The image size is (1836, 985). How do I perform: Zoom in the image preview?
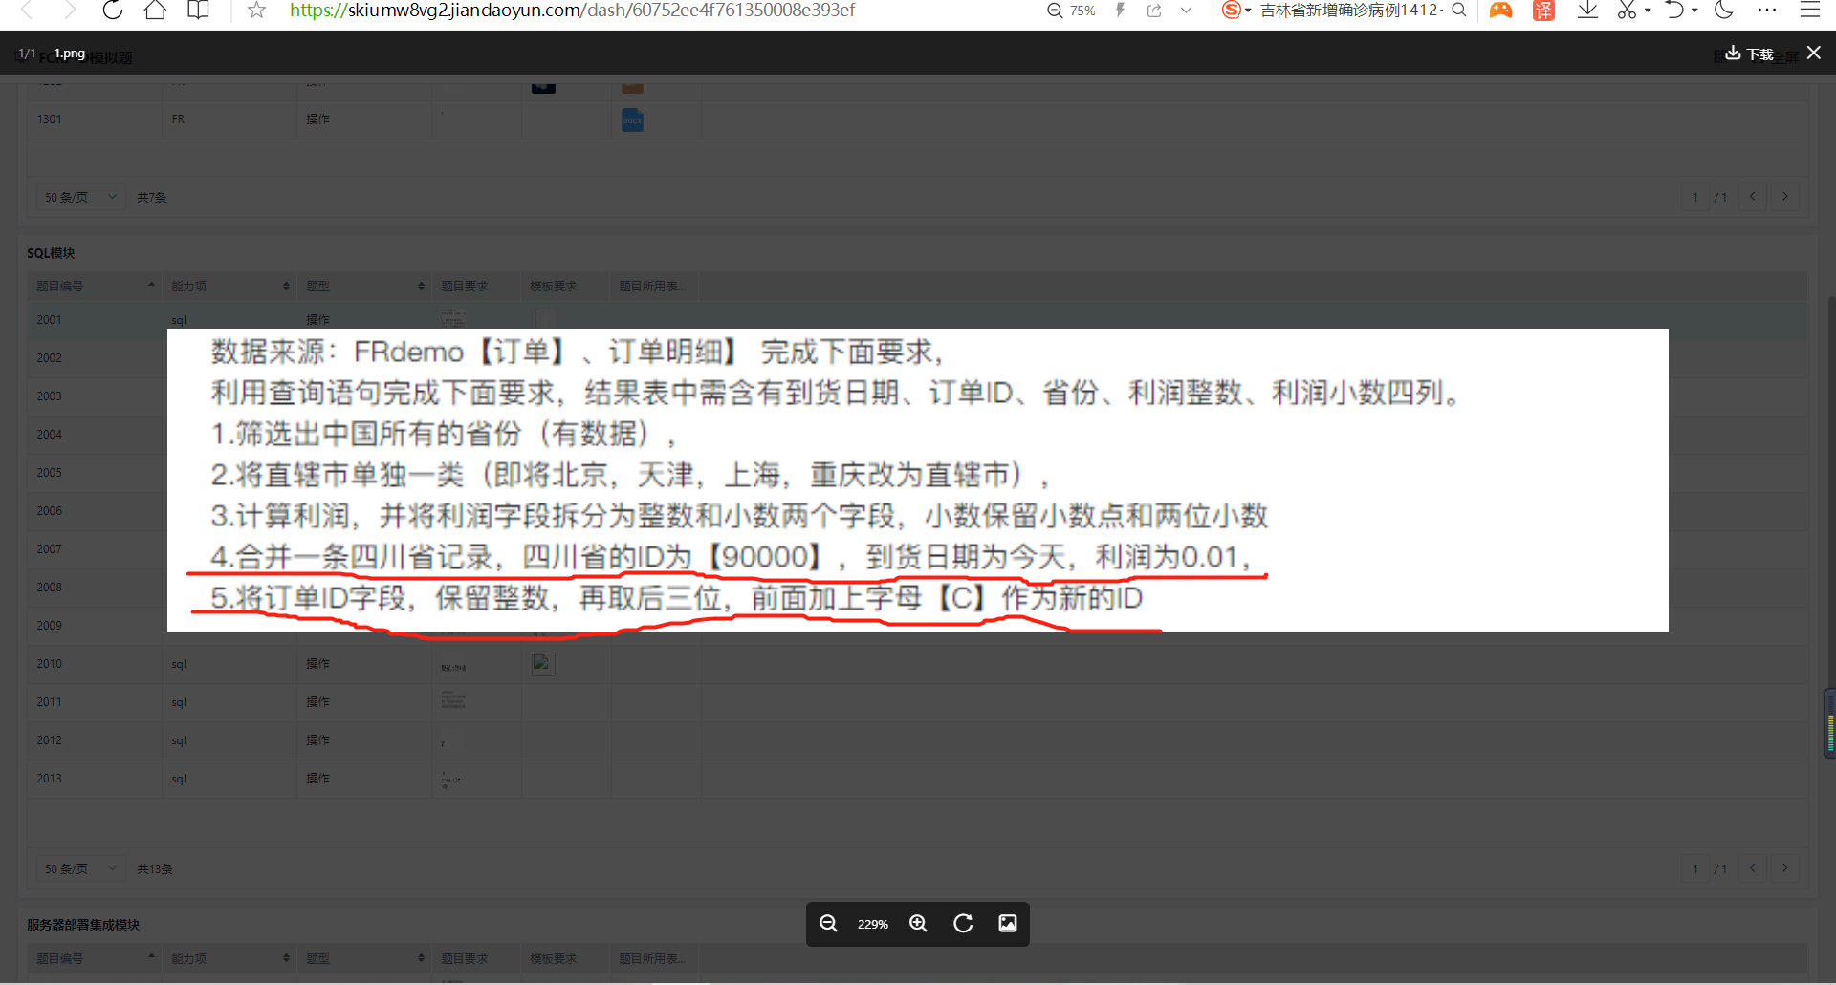pos(918,923)
